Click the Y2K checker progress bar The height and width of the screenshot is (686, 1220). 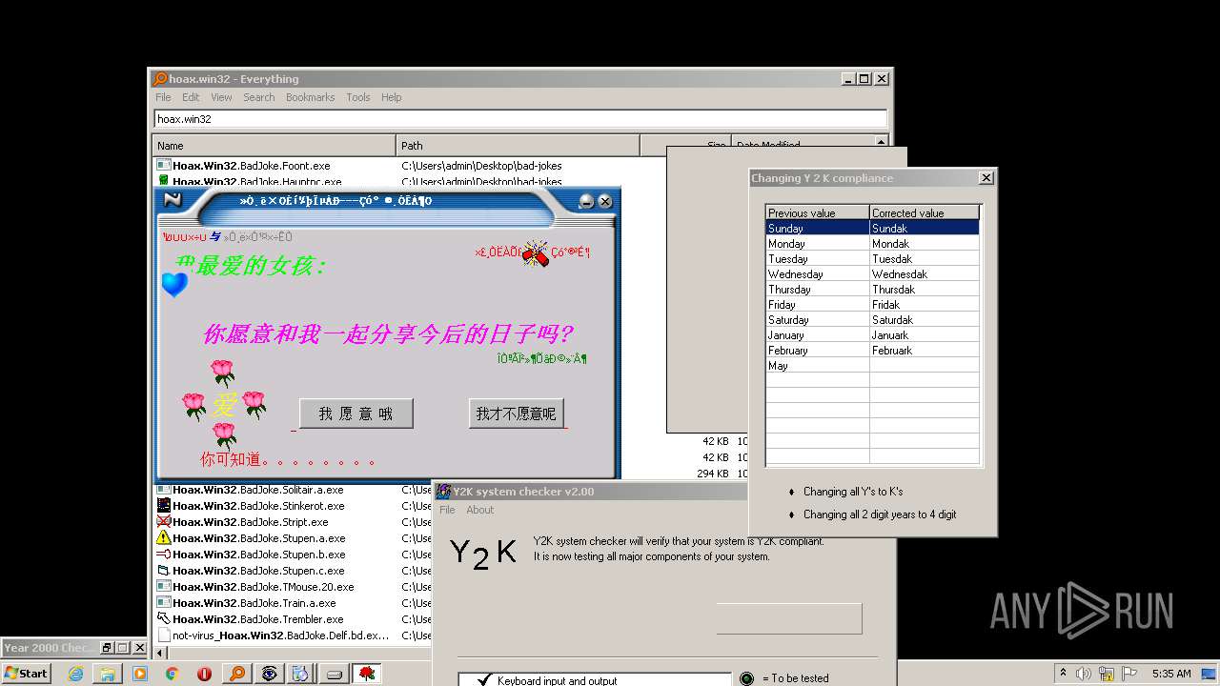coord(789,618)
